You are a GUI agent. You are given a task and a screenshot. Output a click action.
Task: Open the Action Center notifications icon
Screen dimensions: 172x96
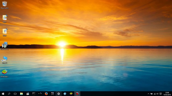[x=161, y=94]
